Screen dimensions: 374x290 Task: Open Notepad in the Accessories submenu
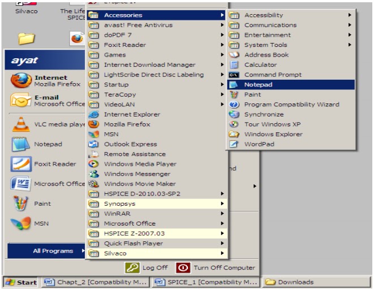coord(291,85)
